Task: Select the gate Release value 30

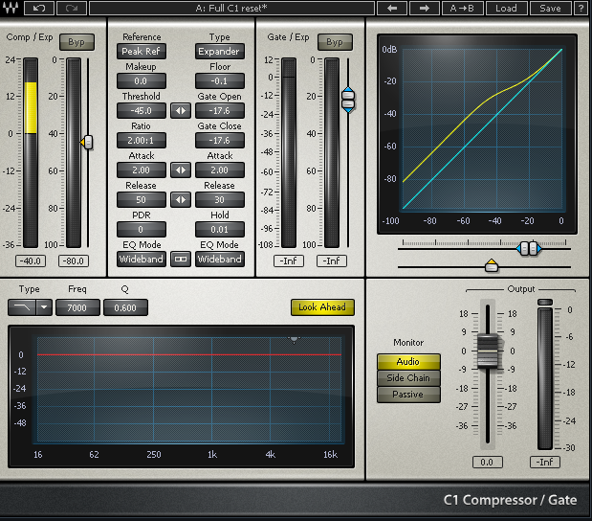Action: [220, 199]
